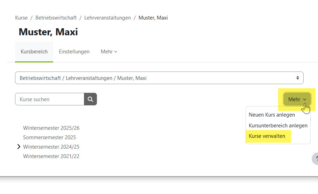
Task: Click into the Kurse suchen field
Action: point(50,99)
